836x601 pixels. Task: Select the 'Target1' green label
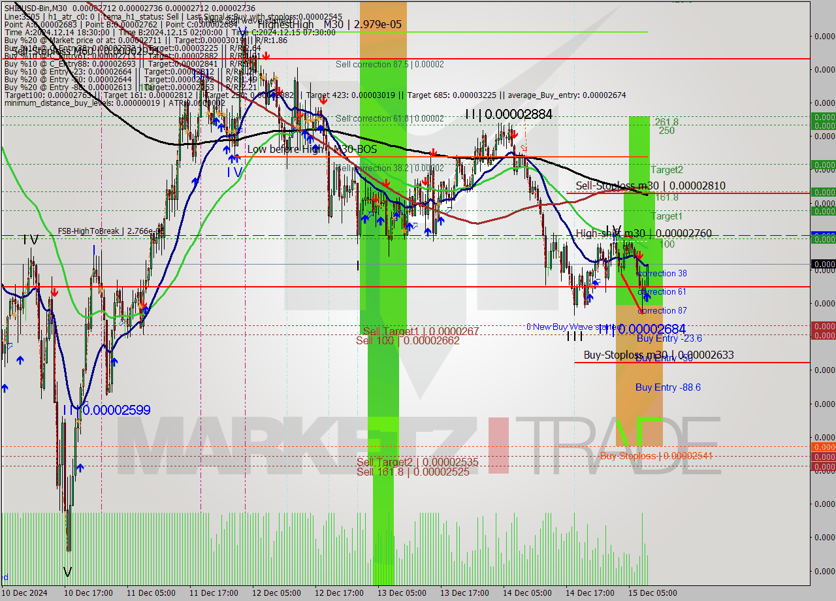667,216
